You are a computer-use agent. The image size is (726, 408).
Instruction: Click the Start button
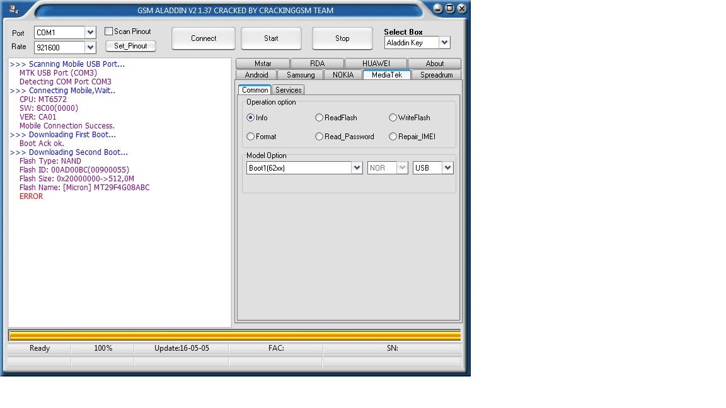point(271,38)
